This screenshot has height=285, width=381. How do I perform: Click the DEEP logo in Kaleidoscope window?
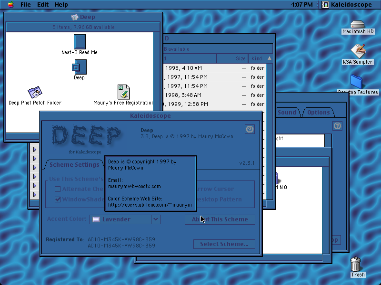86,136
